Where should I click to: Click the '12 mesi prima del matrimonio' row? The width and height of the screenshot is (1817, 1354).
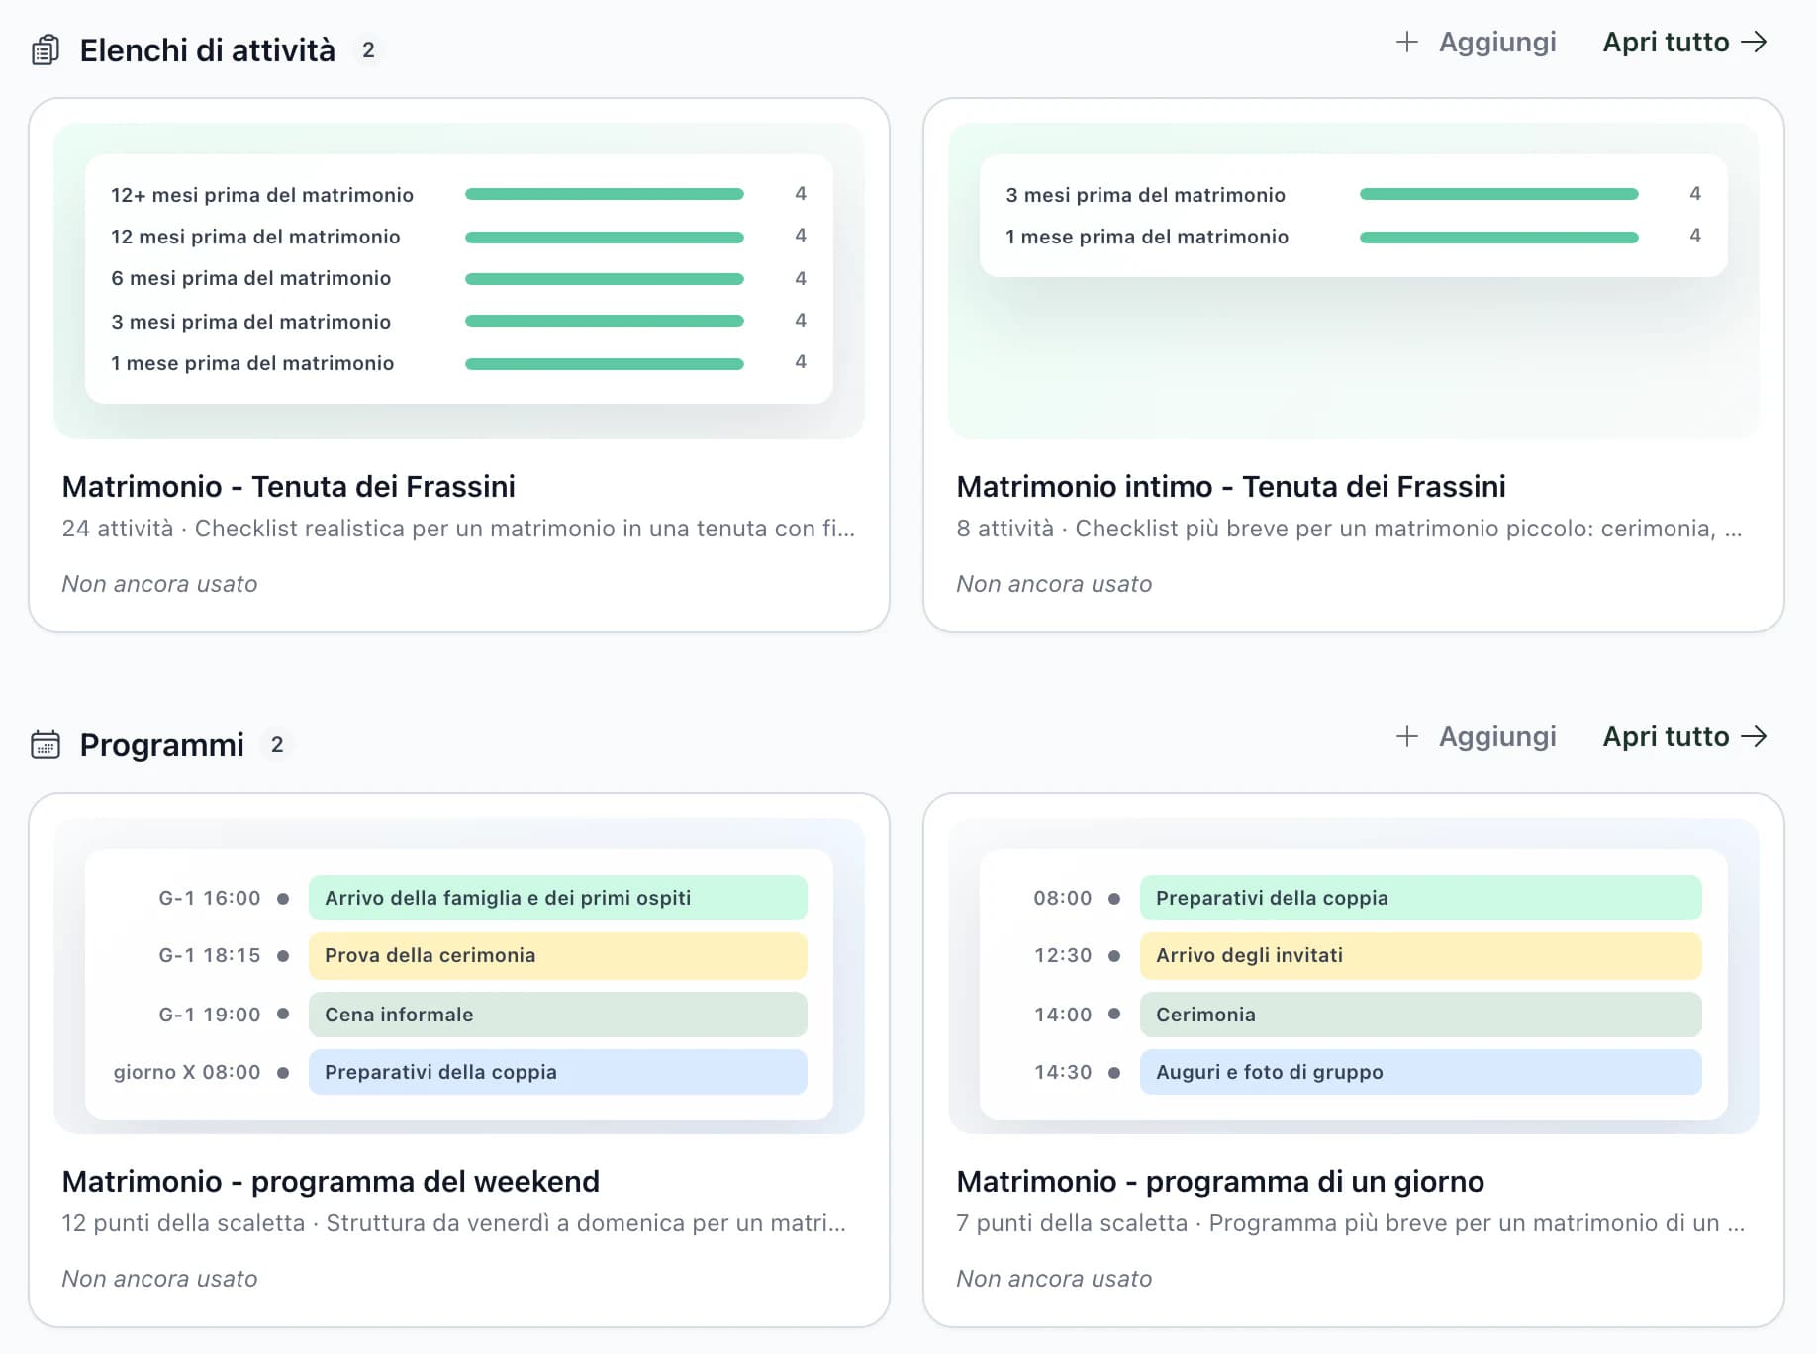459,237
